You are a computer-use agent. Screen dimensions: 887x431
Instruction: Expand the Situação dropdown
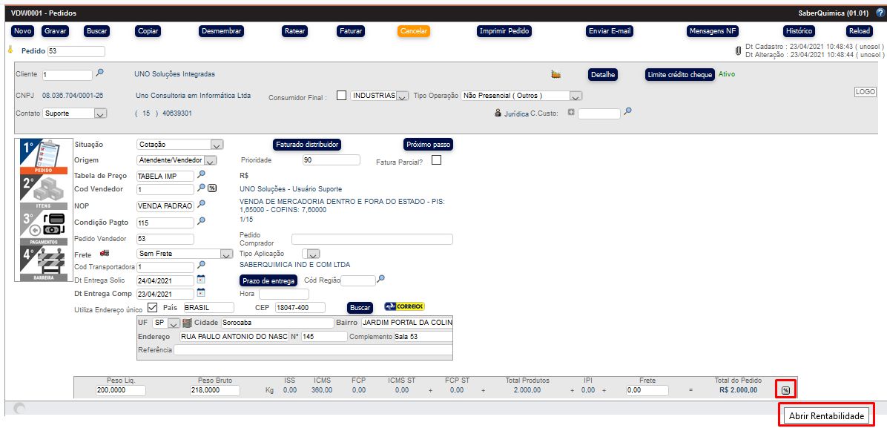[217, 145]
